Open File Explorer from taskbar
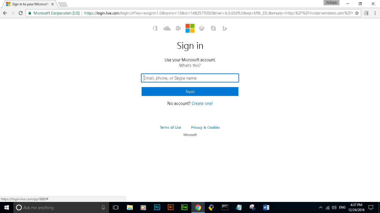The image size is (380, 213). [x=130, y=207]
